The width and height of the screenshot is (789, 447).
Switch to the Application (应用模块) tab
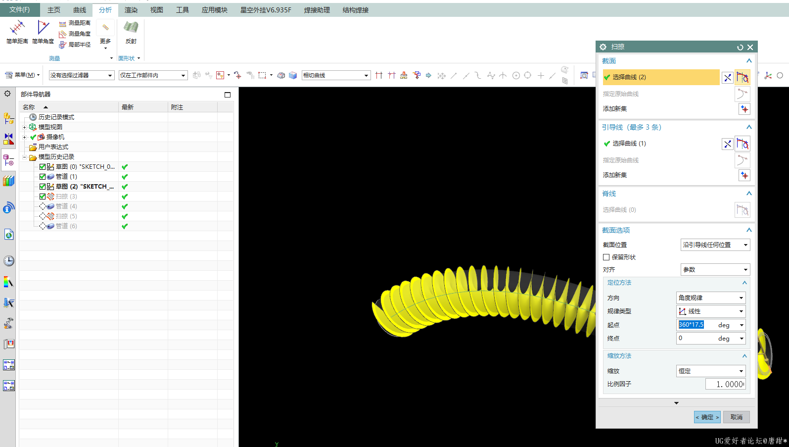[214, 10]
